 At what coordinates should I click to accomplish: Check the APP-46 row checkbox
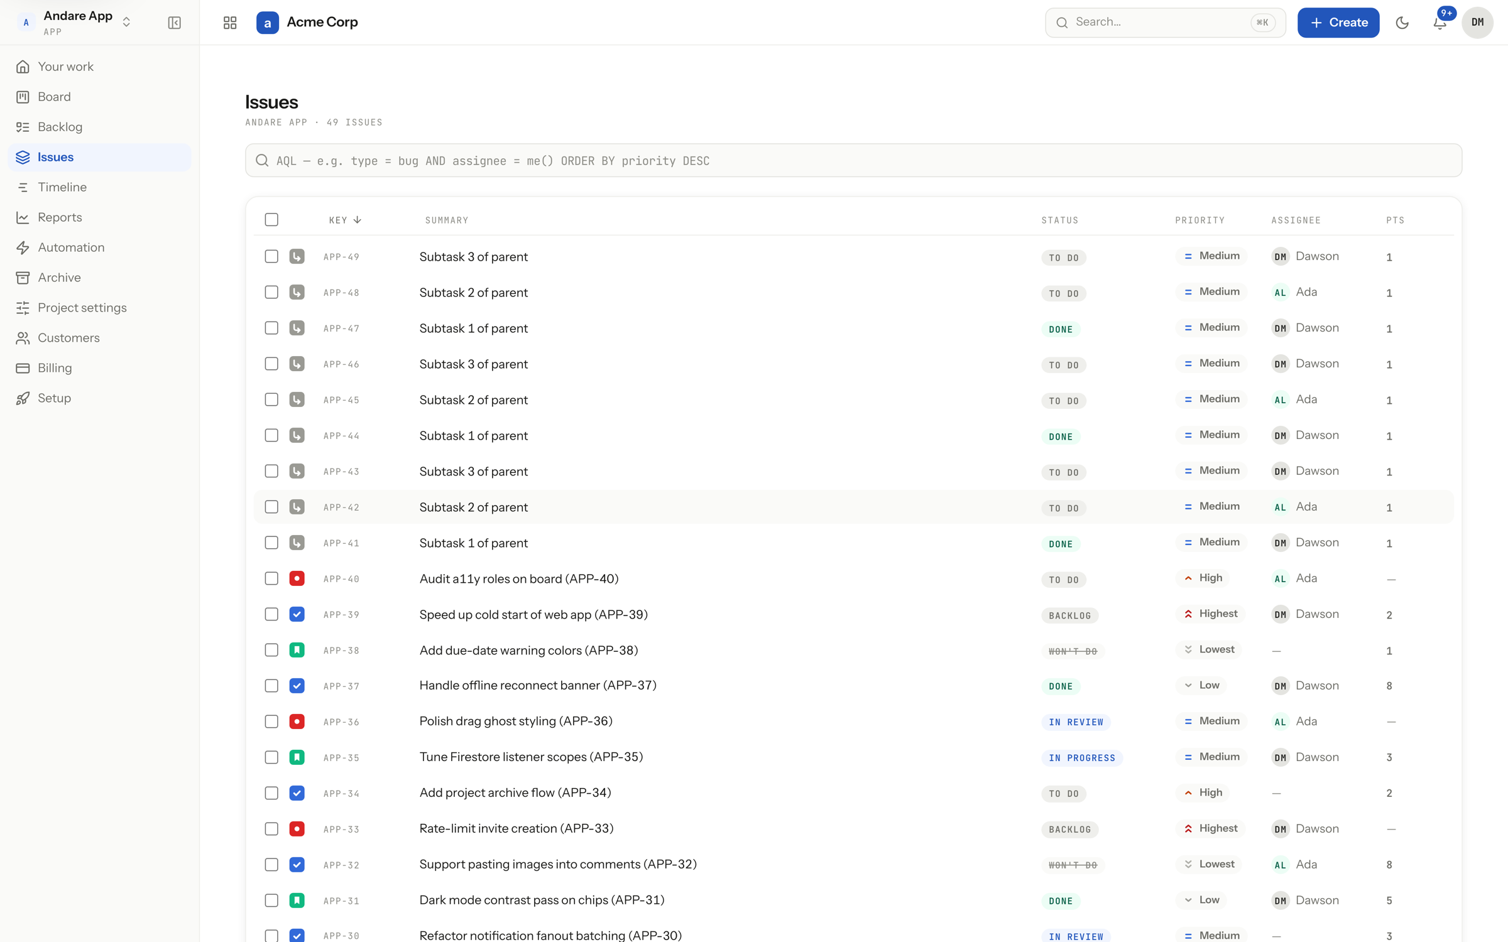(x=271, y=364)
